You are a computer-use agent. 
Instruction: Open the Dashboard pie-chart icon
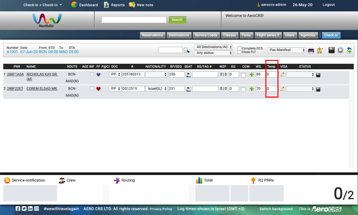point(74,5)
